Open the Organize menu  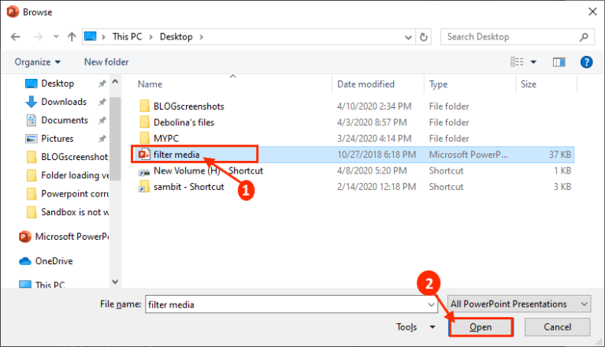point(38,62)
